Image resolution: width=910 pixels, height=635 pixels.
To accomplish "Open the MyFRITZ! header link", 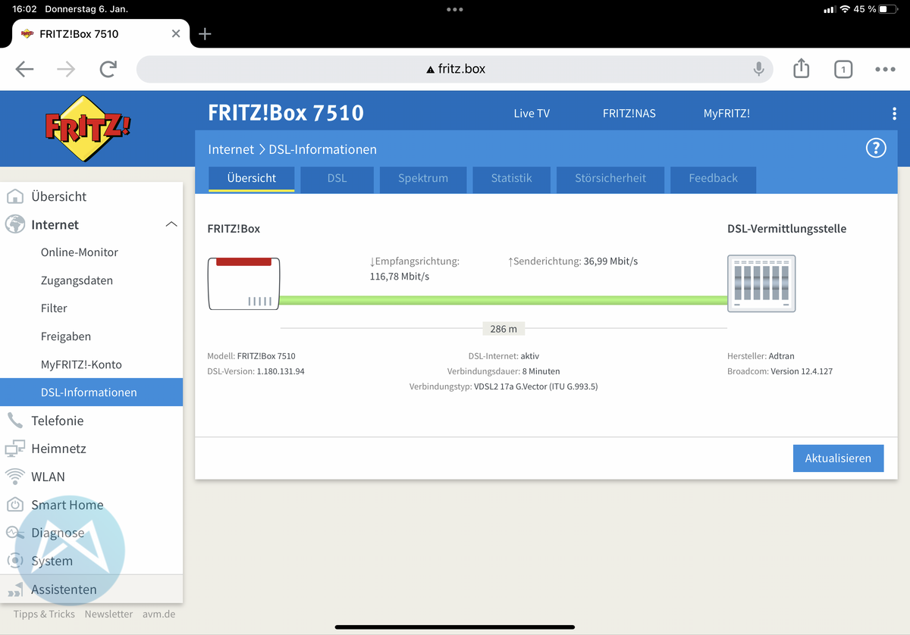I will pyautogui.click(x=726, y=114).
